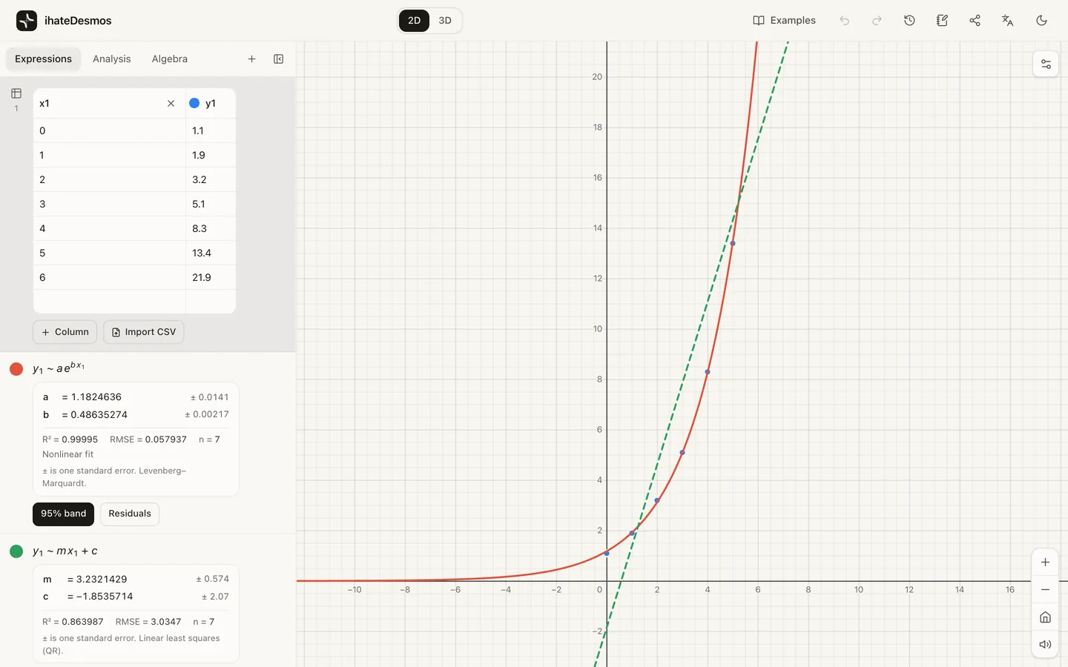Viewport: 1068px width, 667px height.
Task: Reset graph view with home icon
Action: (x=1045, y=617)
